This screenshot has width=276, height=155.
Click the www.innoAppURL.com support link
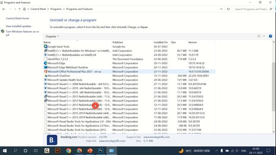click(157, 137)
